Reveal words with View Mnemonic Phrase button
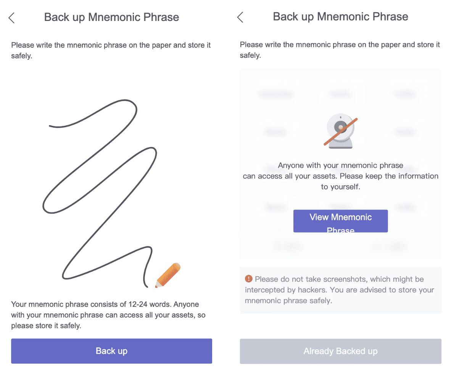The image size is (451, 372). 340,221
